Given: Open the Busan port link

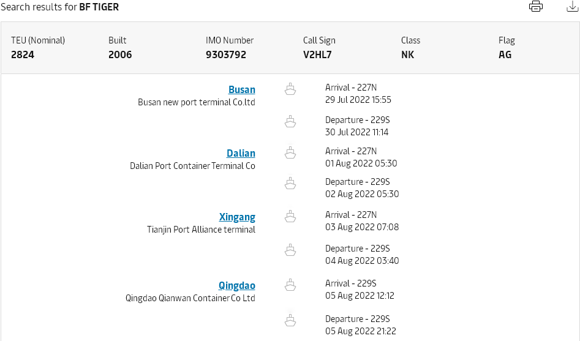Looking at the screenshot, I should coord(241,89).
